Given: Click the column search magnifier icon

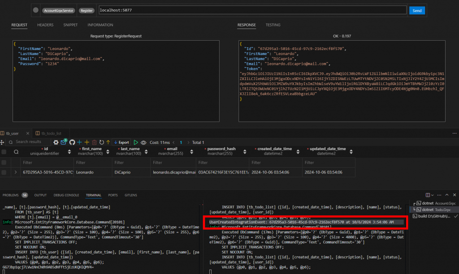Looking at the screenshot, I should [16, 152].
